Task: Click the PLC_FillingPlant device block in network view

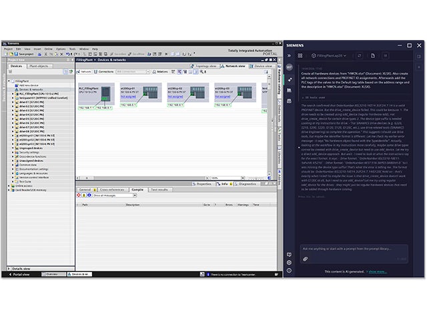Action: [96, 94]
